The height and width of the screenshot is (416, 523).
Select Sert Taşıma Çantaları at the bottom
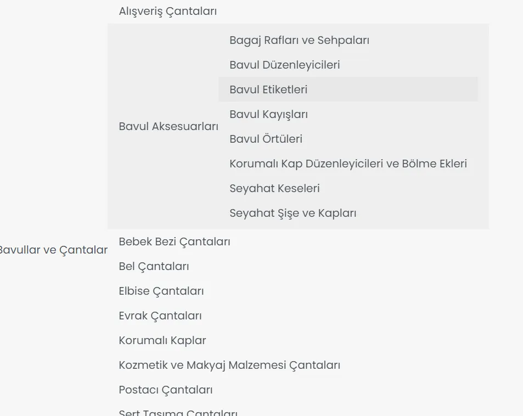[178, 412]
